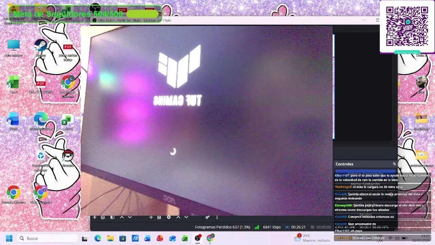This screenshot has height=245, width=435.
Task: Open Task View on the taskbar
Action: pyautogui.click(x=85, y=239)
